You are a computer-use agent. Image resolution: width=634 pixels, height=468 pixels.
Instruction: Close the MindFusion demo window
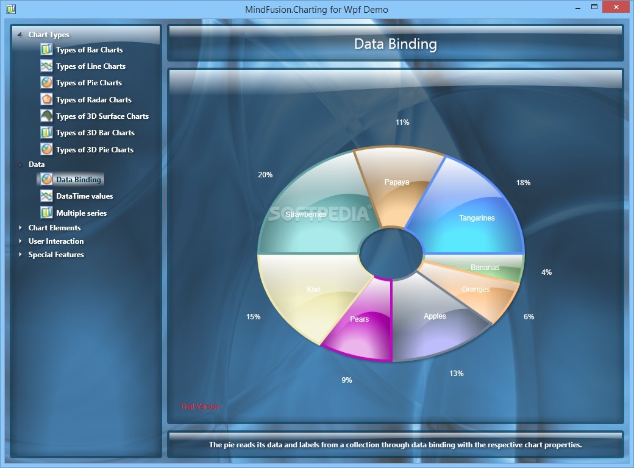tap(616, 7)
